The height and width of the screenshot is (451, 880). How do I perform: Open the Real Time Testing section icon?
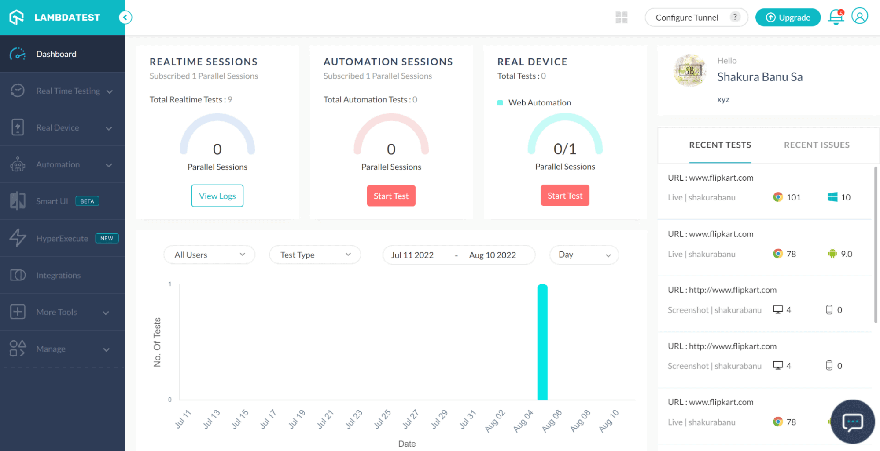18,91
